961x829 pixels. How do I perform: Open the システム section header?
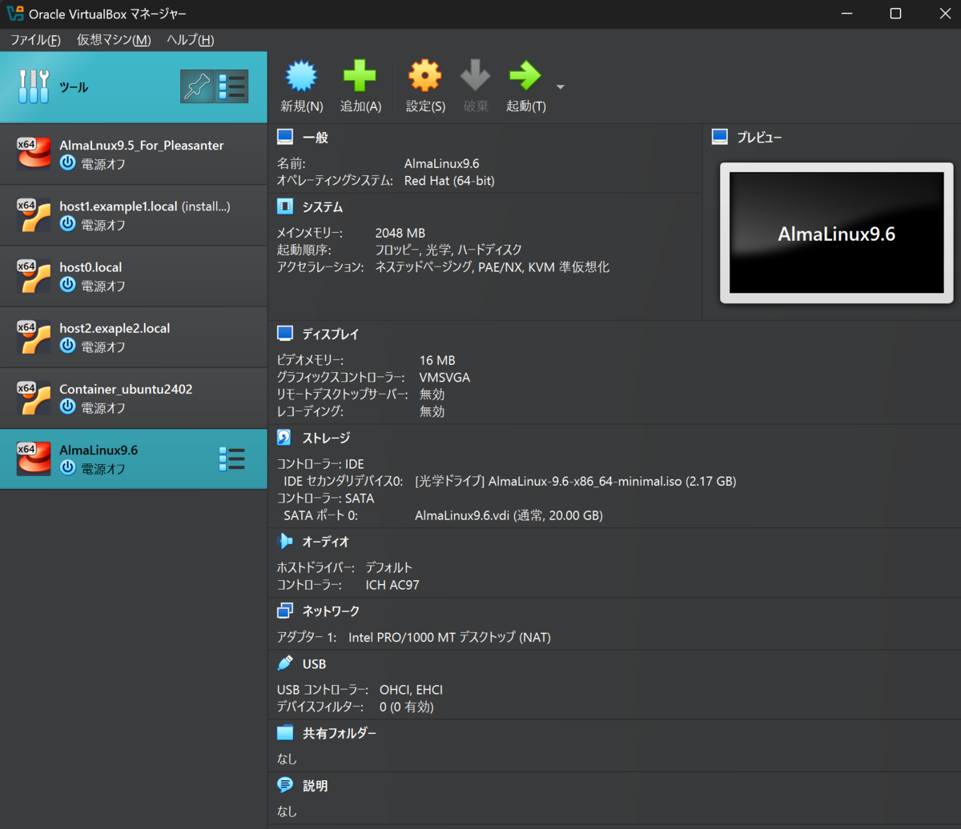tap(323, 207)
